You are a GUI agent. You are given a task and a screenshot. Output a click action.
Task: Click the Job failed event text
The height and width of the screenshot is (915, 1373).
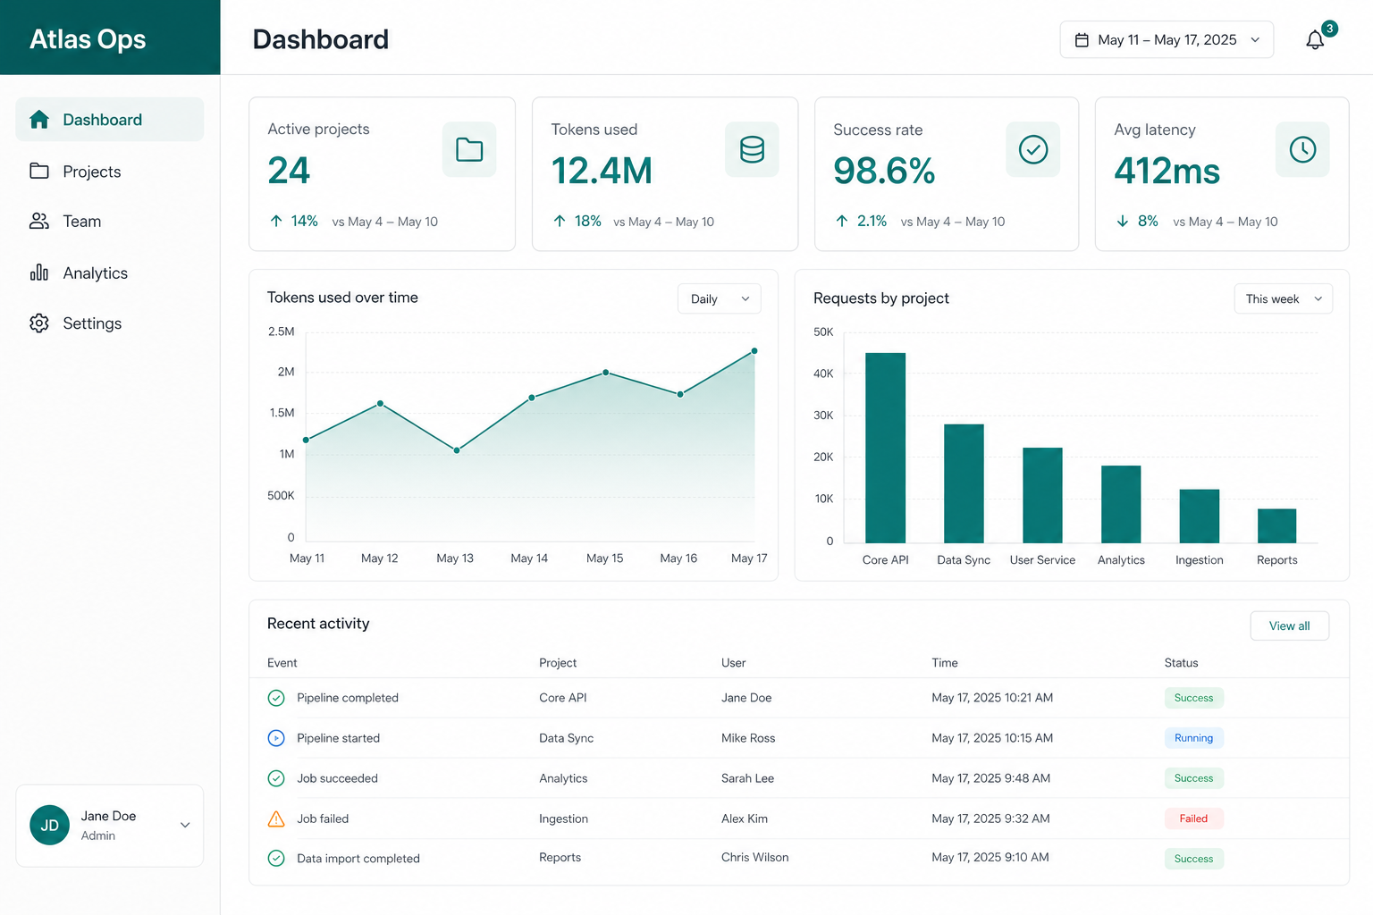323,818
